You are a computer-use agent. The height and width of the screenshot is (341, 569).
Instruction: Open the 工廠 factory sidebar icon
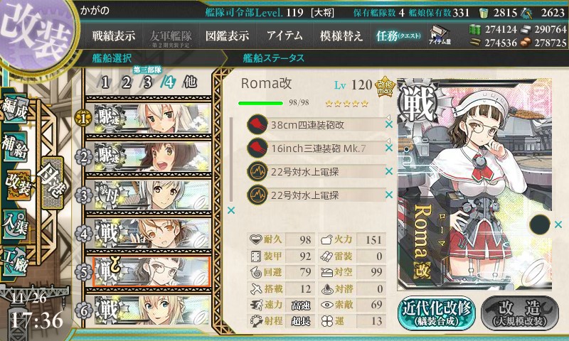coord(15,261)
